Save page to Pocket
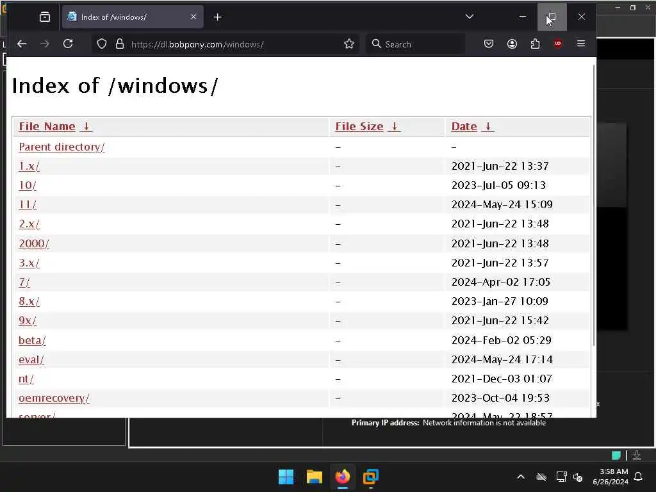656x492 pixels. pos(488,44)
